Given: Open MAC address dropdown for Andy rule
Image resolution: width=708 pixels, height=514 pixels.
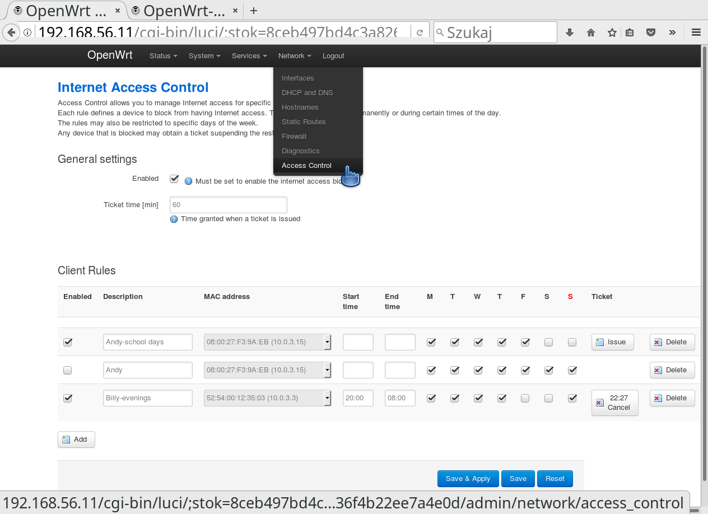Looking at the screenshot, I should 268,370.
